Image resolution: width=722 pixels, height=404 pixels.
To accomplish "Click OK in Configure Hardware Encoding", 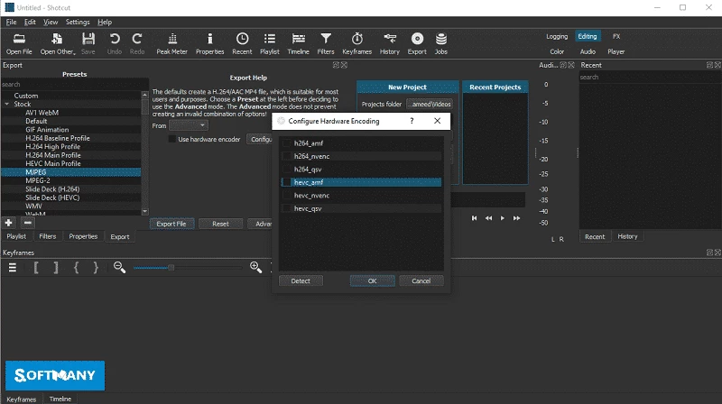I will click(x=372, y=280).
